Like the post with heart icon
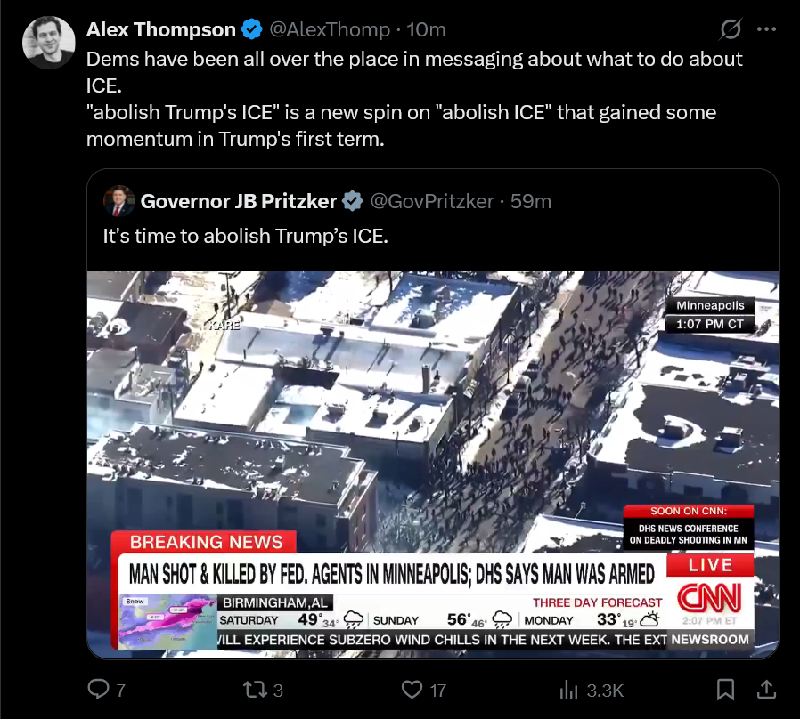This screenshot has width=800, height=719. 412,690
